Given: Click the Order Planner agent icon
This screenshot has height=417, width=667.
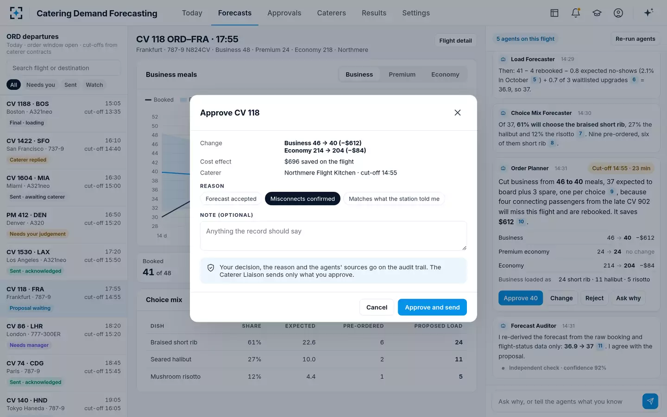Looking at the screenshot, I should click(503, 168).
